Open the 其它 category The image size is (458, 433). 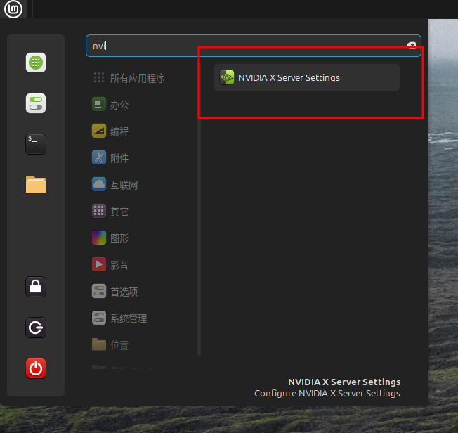(x=119, y=212)
